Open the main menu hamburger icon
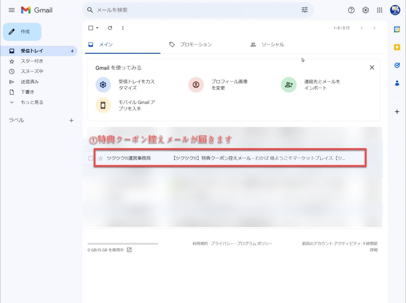Screen dimensions: 406x303 12,10
